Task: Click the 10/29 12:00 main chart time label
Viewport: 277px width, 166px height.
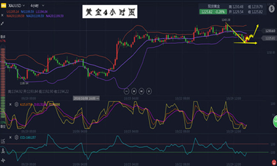Action: pyautogui.click(x=234, y=98)
